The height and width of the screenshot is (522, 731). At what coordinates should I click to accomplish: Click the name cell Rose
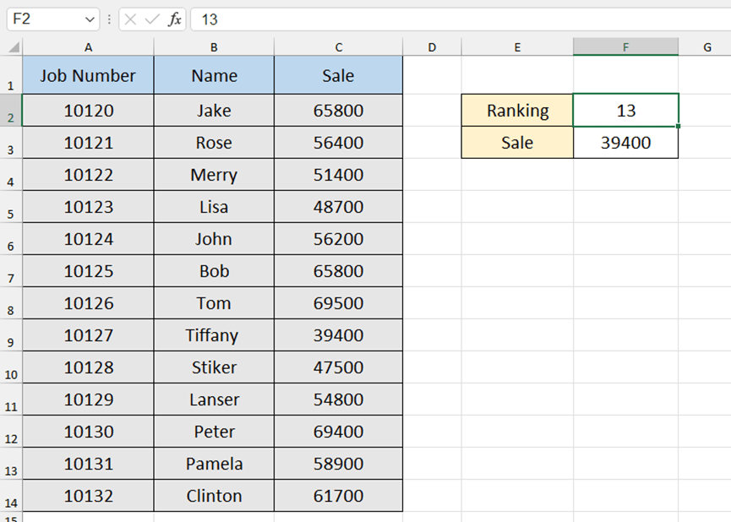coord(214,143)
